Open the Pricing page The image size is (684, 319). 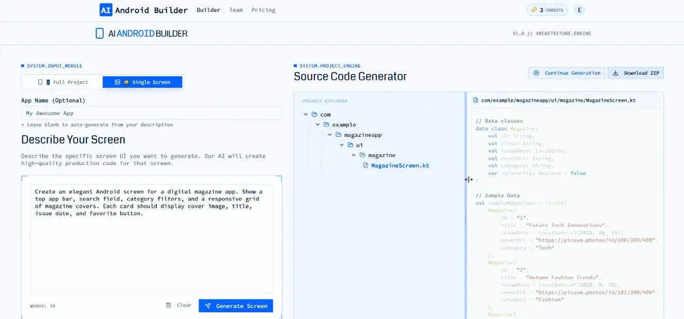[x=263, y=10]
